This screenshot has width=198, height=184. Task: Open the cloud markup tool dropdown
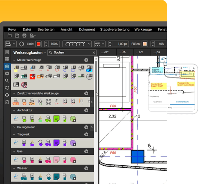pyautogui.click(x=11, y=44)
